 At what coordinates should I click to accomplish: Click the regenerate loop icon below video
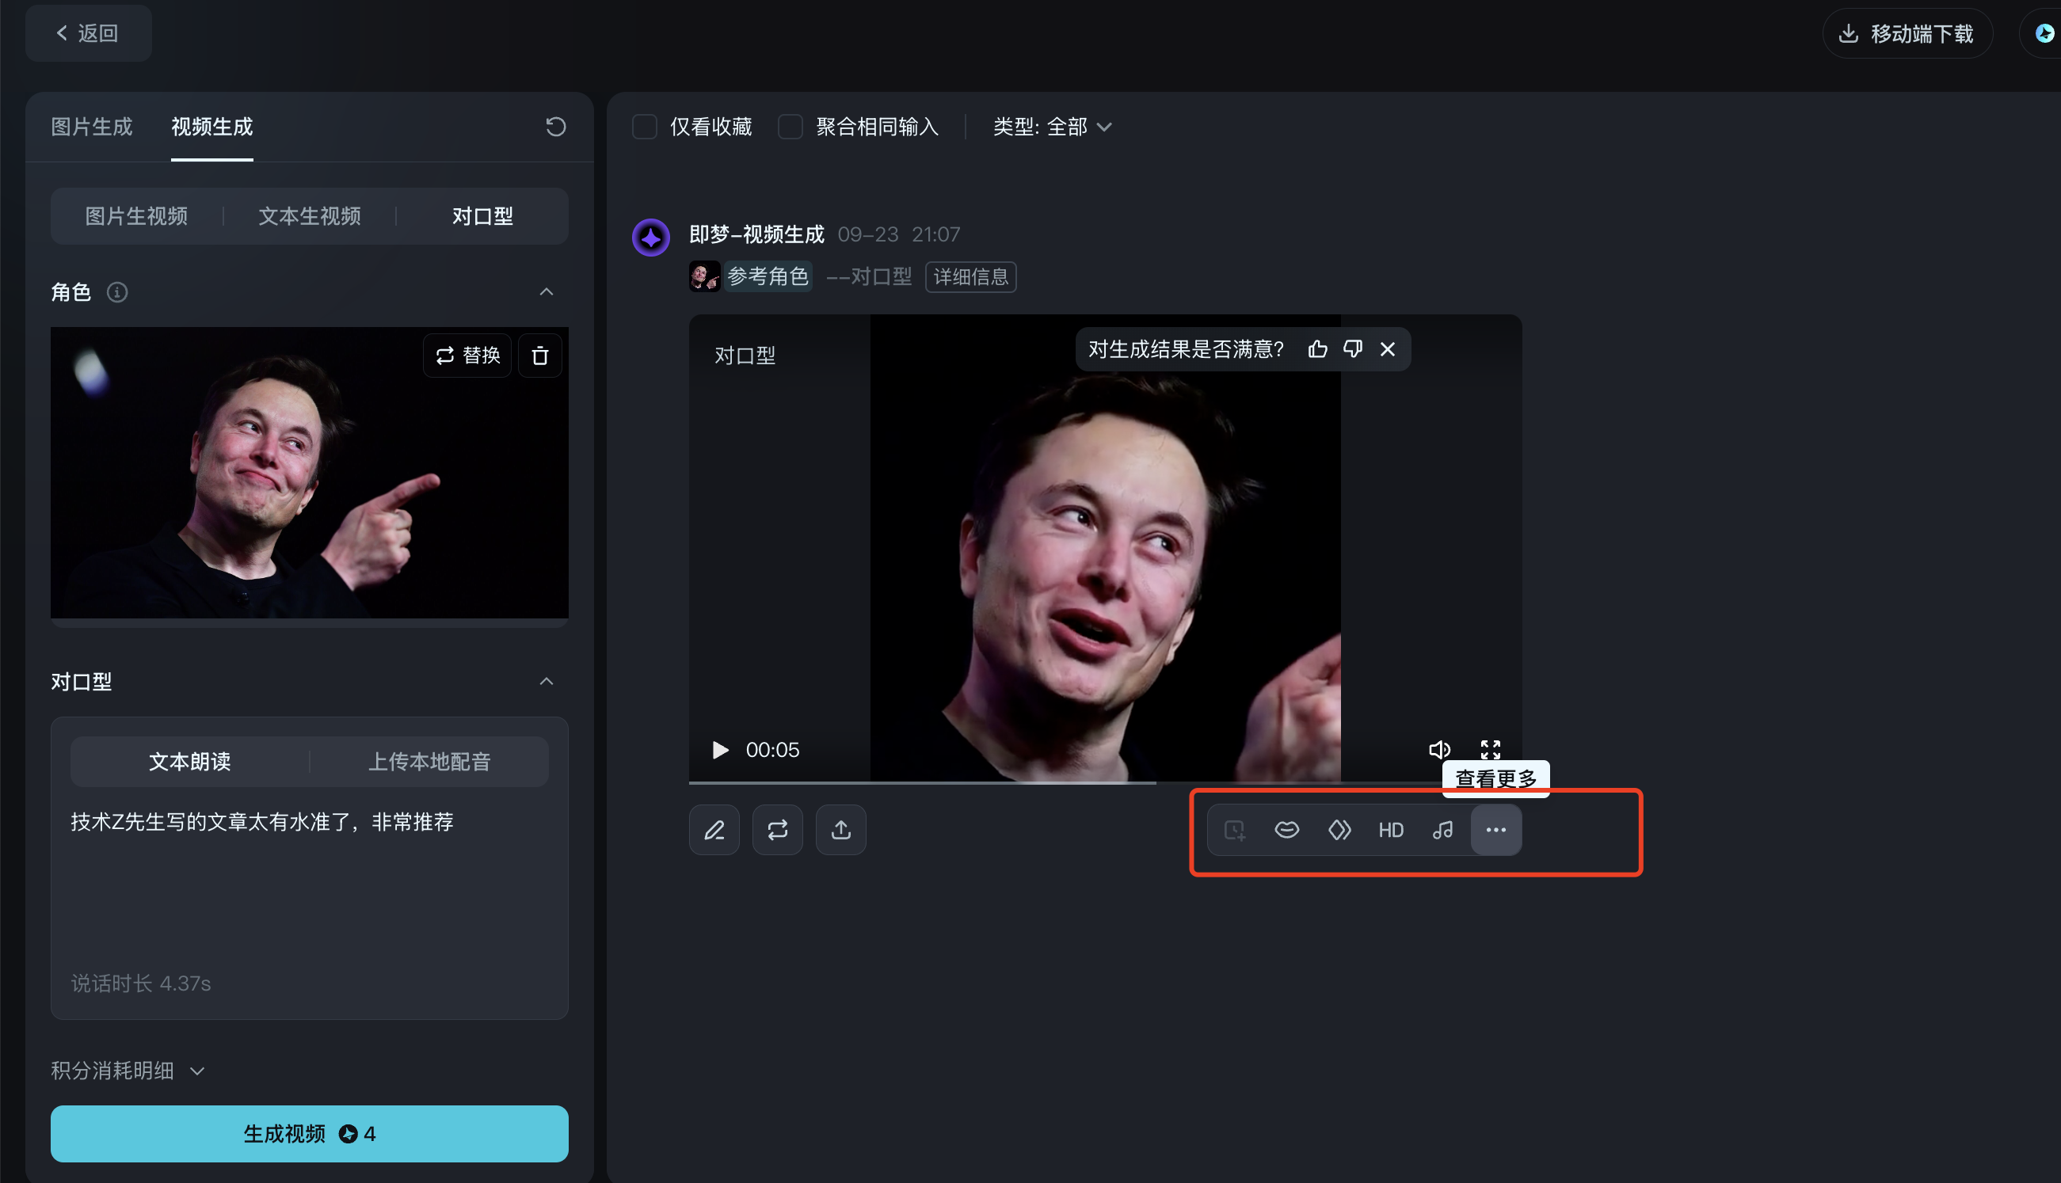tap(778, 830)
